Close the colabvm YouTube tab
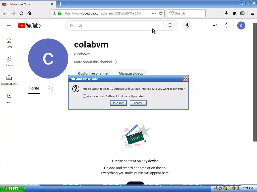This screenshot has width=257, height=192. 52,4
